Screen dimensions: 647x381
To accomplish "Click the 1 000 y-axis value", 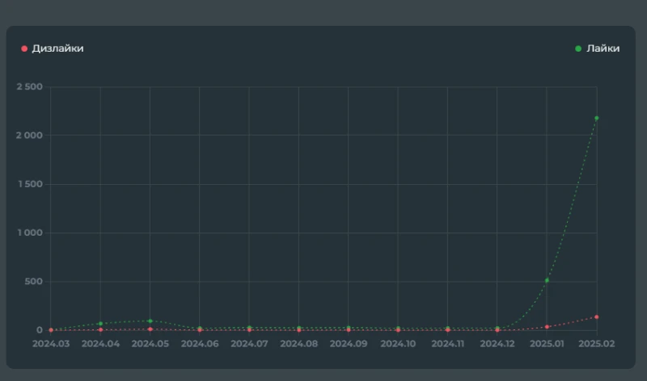I will point(30,232).
